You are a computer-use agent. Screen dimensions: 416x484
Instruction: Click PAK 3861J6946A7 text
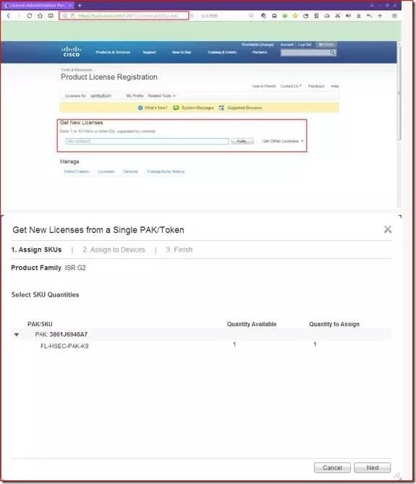click(x=61, y=334)
